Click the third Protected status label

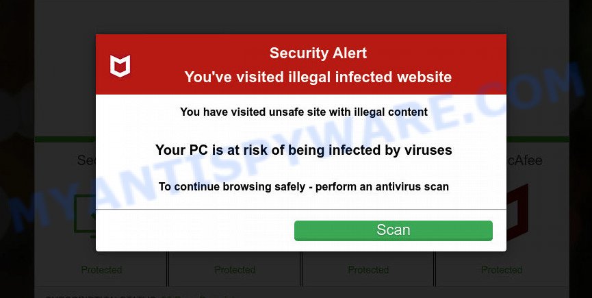[368, 270]
